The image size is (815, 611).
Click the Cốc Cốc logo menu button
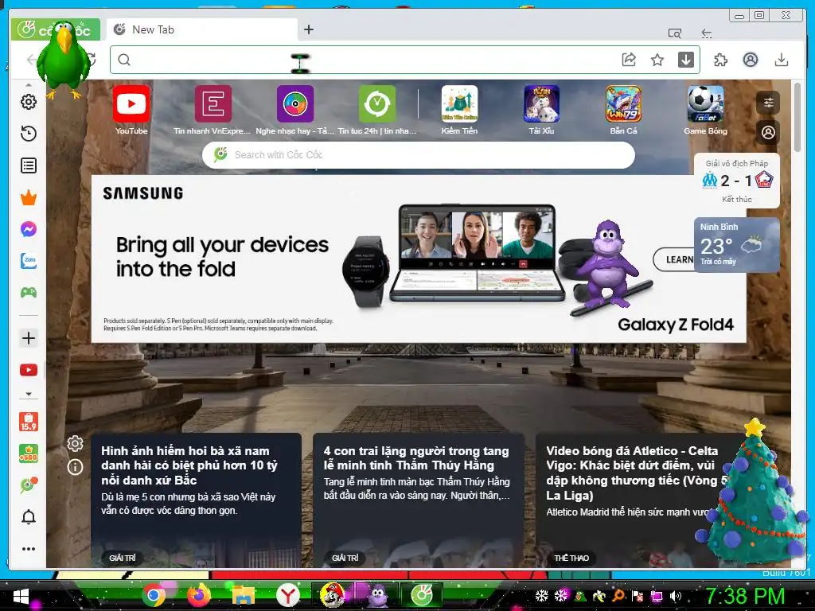point(55,29)
